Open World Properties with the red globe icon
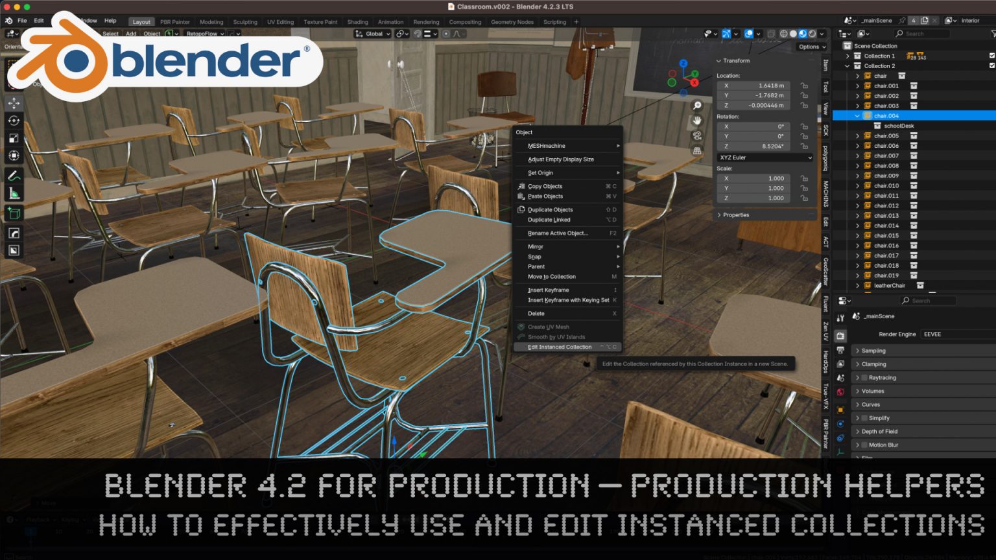 [x=840, y=387]
